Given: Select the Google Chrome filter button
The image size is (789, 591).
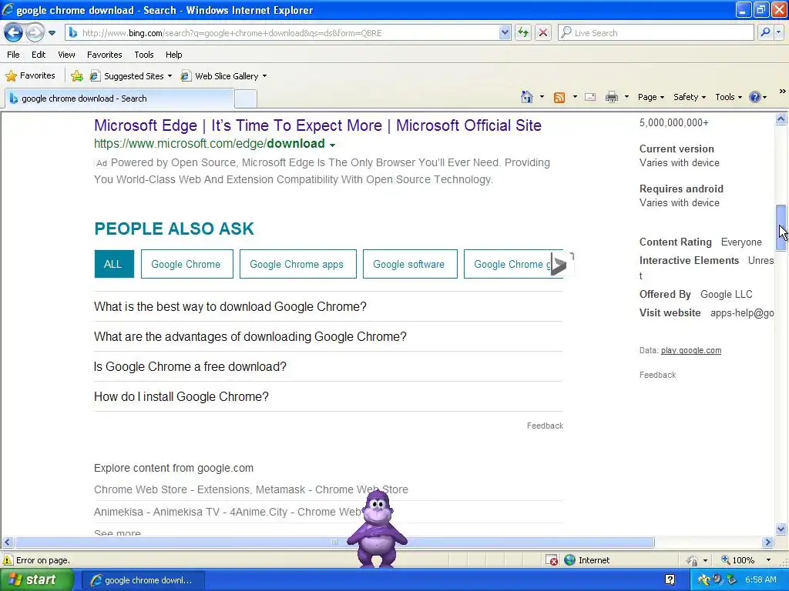Looking at the screenshot, I should click(x=186, y=264).
